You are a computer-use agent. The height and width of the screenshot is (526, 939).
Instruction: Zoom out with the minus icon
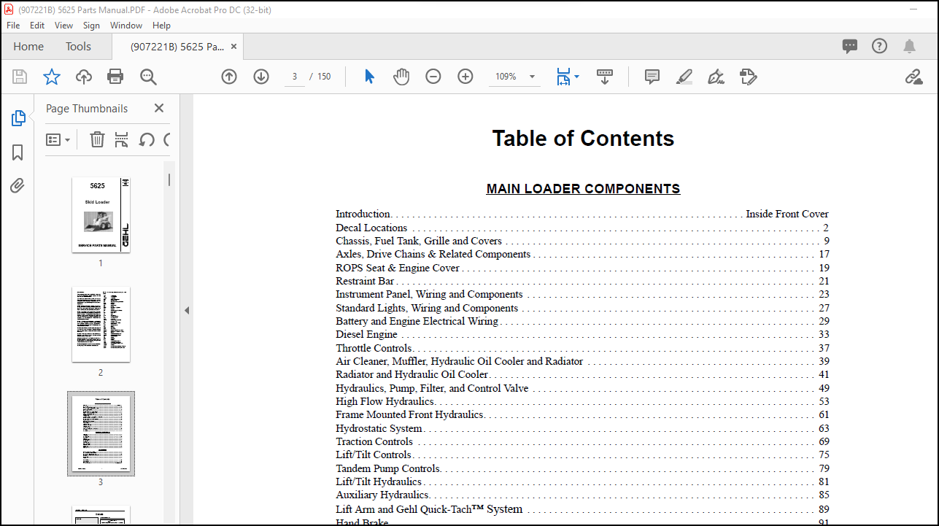pyautogui.click(x=433, y=77)
